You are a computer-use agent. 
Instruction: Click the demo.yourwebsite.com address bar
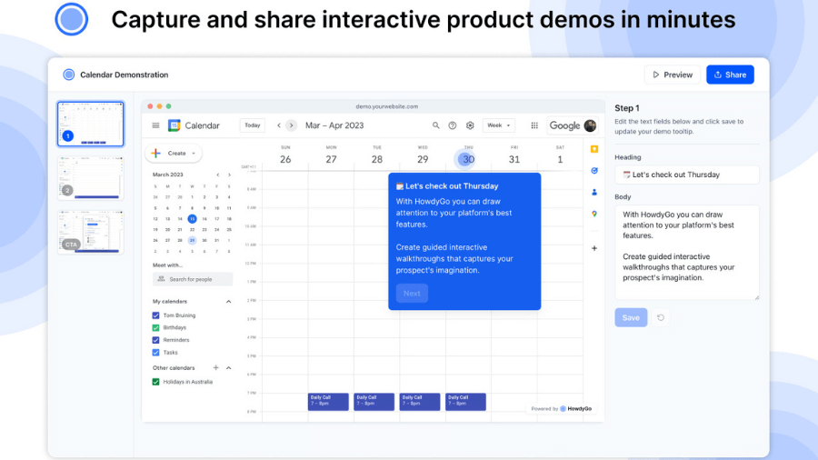tap(386, 106)
